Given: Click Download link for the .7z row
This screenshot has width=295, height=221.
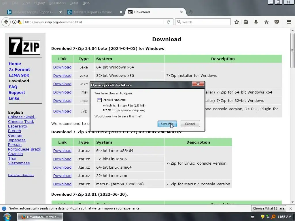Looking at the screenshot, I should pos(62,111).
